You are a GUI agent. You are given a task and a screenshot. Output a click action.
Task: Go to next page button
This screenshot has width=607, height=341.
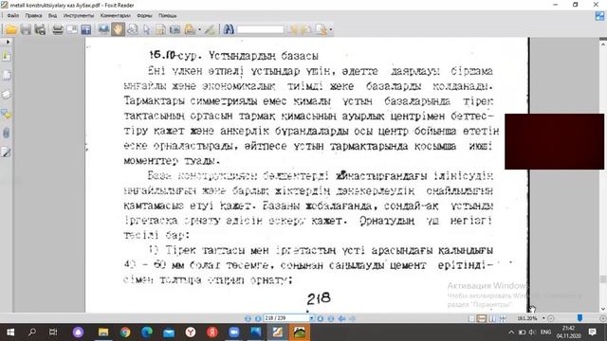[x=321, y=318]
